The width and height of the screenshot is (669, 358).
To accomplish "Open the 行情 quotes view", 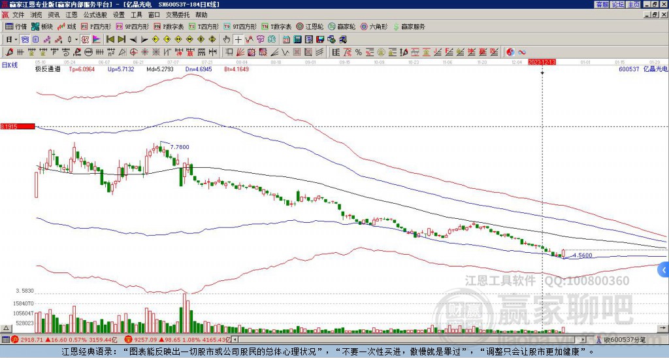I will coord(16,26).
